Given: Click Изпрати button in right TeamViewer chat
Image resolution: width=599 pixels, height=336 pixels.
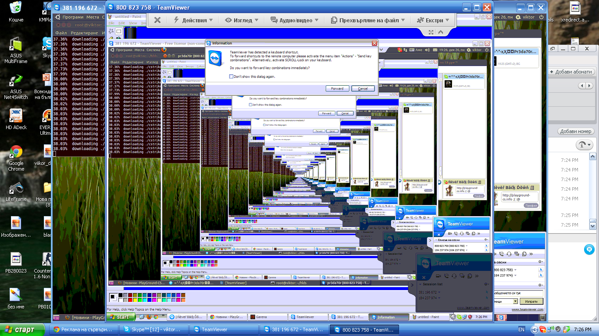Looking at the screenshot, I should pyautogui.click(x=532, y=301).
